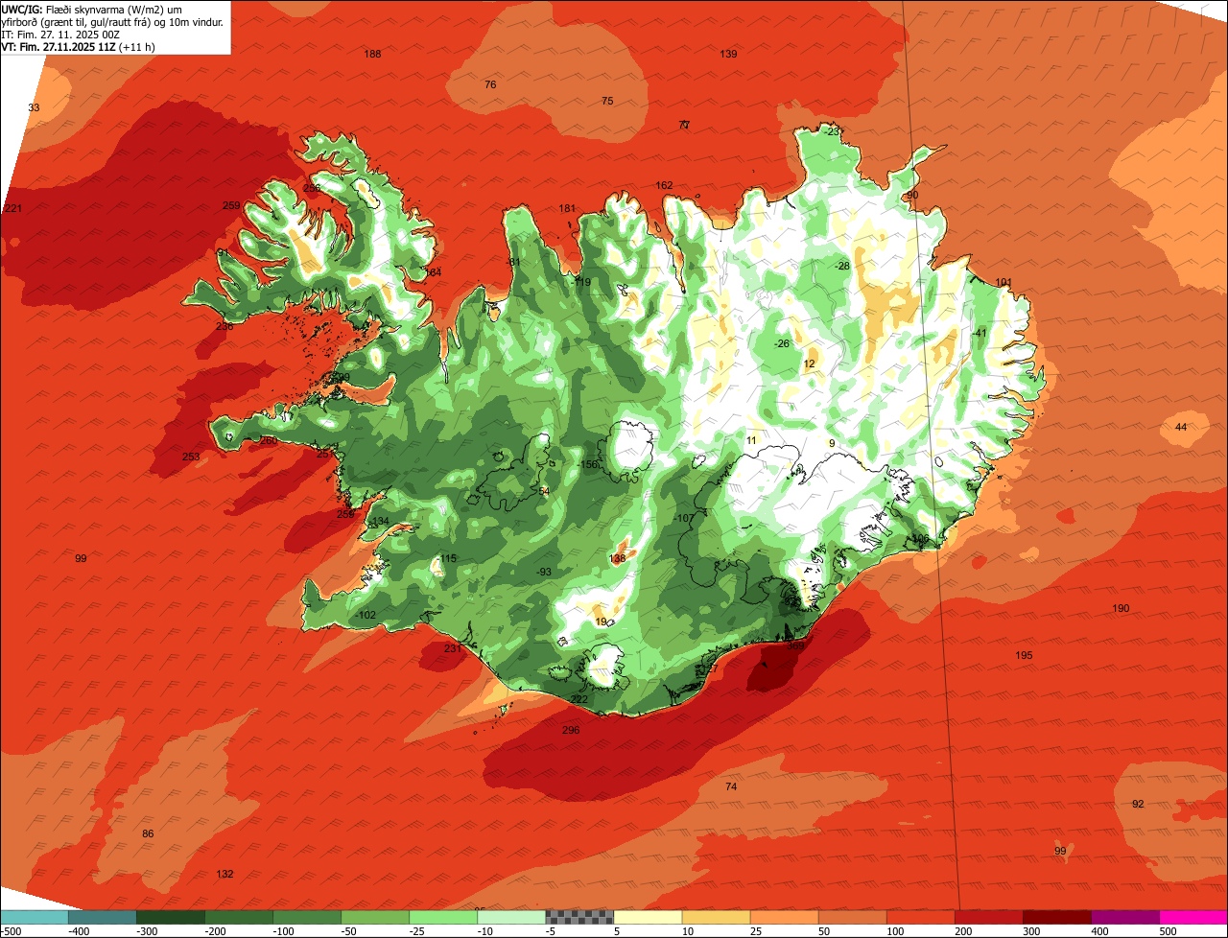The height and width of the screenshot is (938, 1228).
Task: Click the title text 'UWC/IG: Flæði skynvarma (W/m2) um'
Action: [x=91, y=9]
